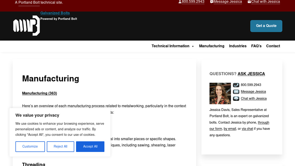Click the chat bubble icon beside sidebar Chat with Jessica
Viewport: 295px width, 166px height.
236,98
